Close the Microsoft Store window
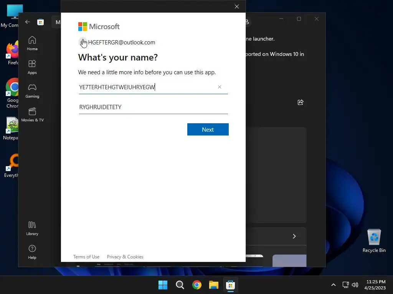The image size is (393, 294). point(317,19)
